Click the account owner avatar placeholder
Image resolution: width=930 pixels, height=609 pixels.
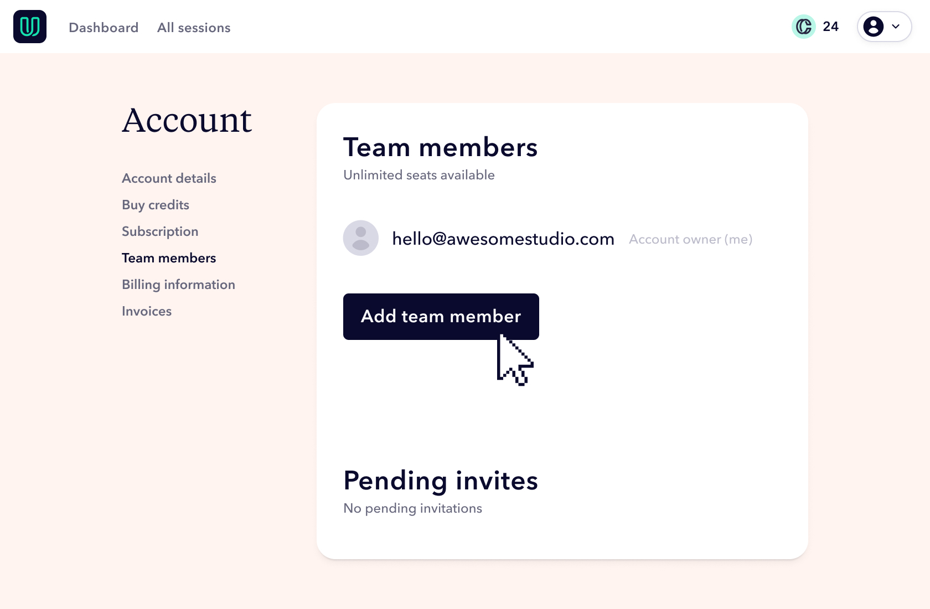pyautogui.click(x=361, y=238)
